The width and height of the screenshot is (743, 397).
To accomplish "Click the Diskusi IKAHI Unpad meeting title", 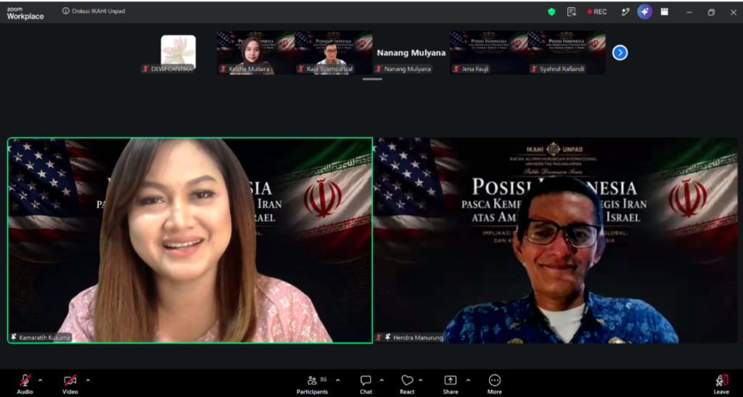I will click(99, 11).
